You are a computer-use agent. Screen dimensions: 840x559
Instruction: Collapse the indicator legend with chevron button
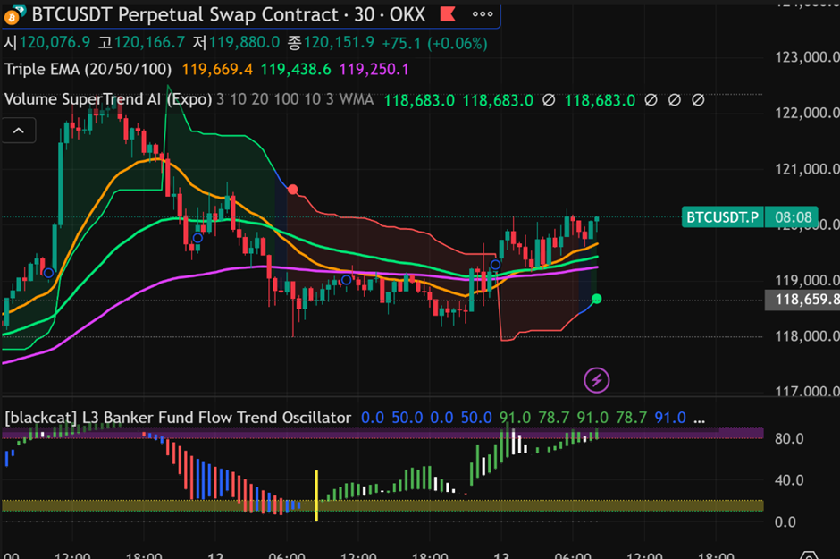point(18,131)
